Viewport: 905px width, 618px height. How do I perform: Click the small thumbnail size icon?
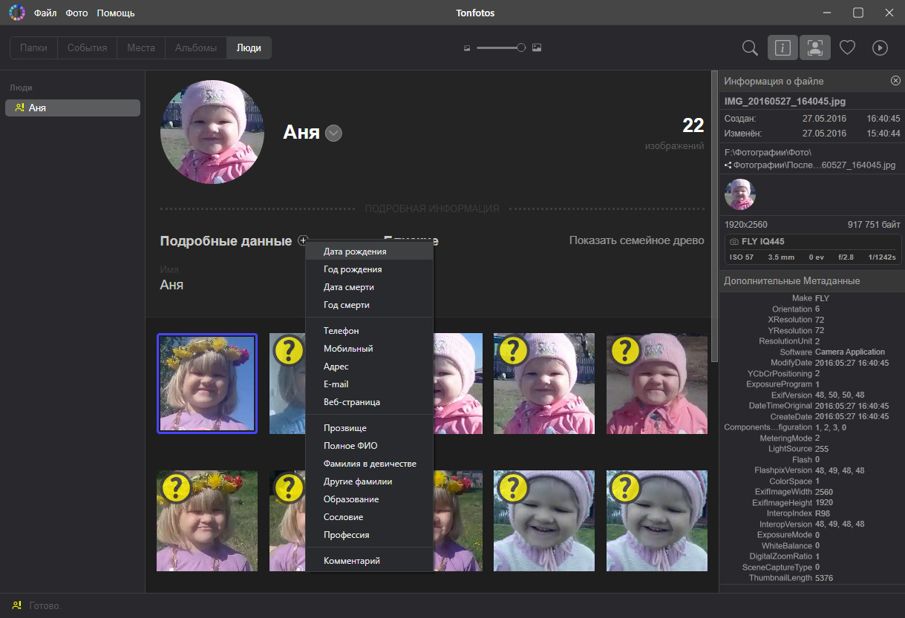[468, 48]
